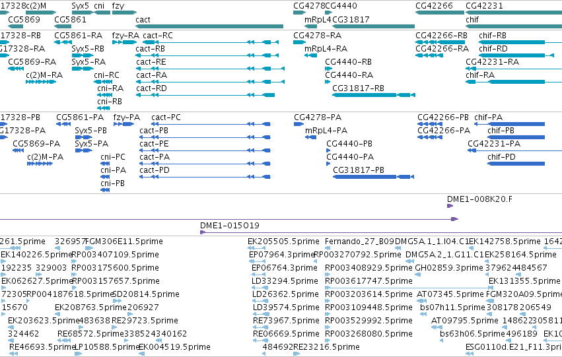Viewport: 562px width, 357px height.
Task: Click the CG31817 gene bar
Action: [x=374, y=26]
